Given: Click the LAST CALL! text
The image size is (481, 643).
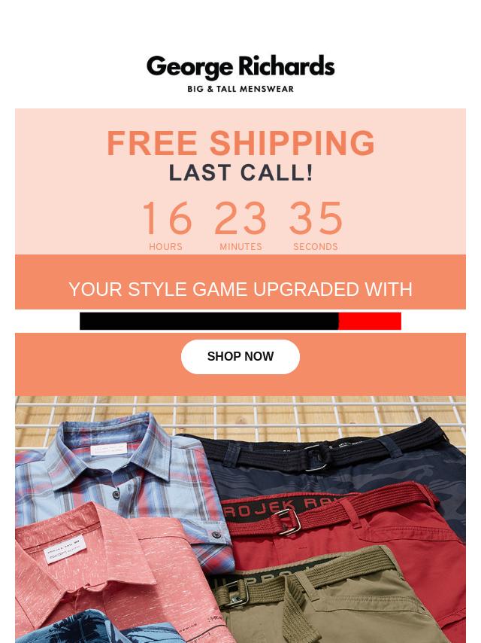Looking at the screenshot, I should 240,172.
